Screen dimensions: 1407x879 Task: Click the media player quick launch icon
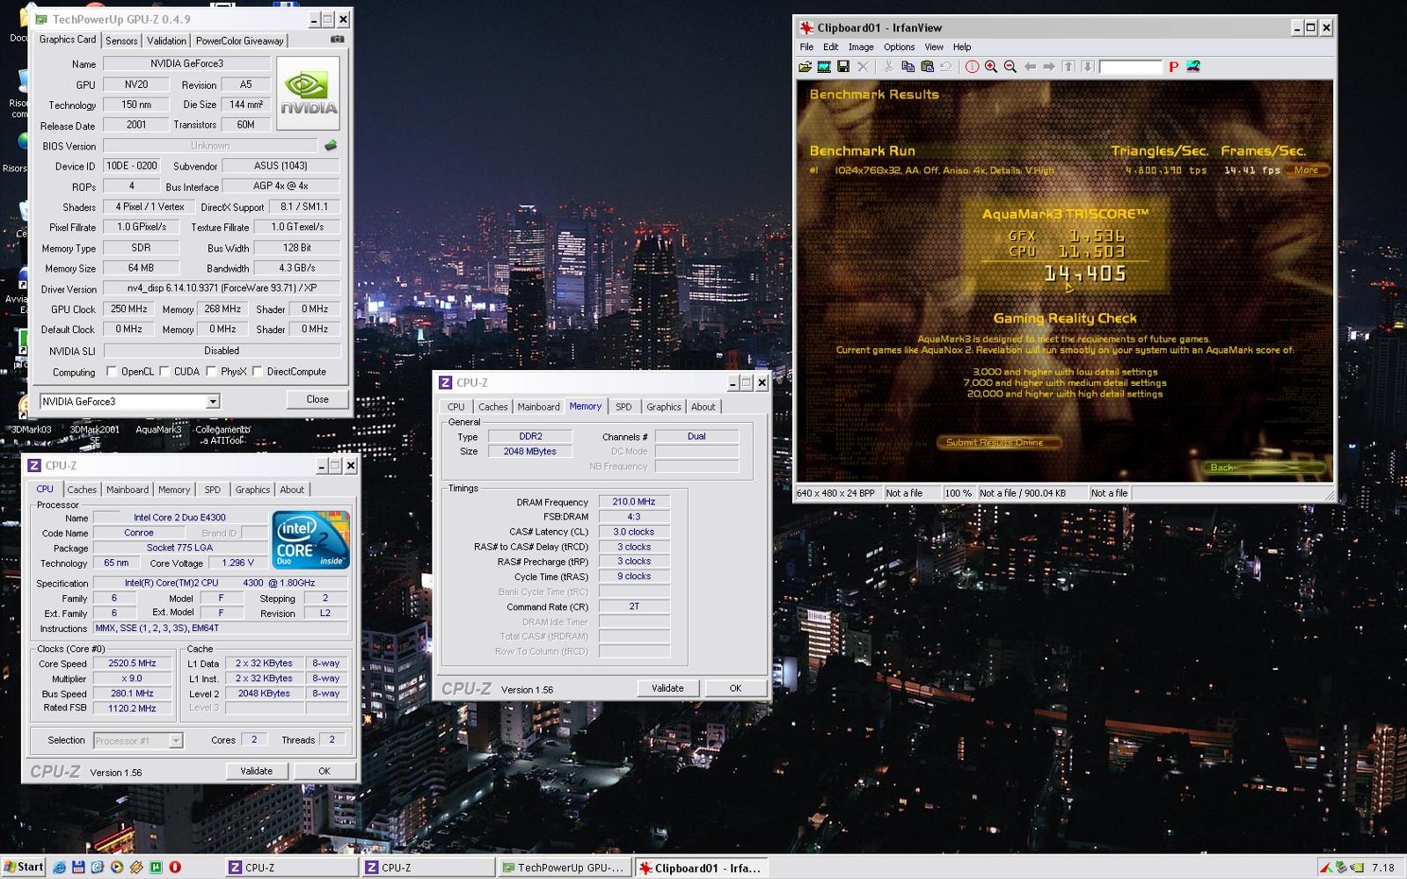(117, 868)
